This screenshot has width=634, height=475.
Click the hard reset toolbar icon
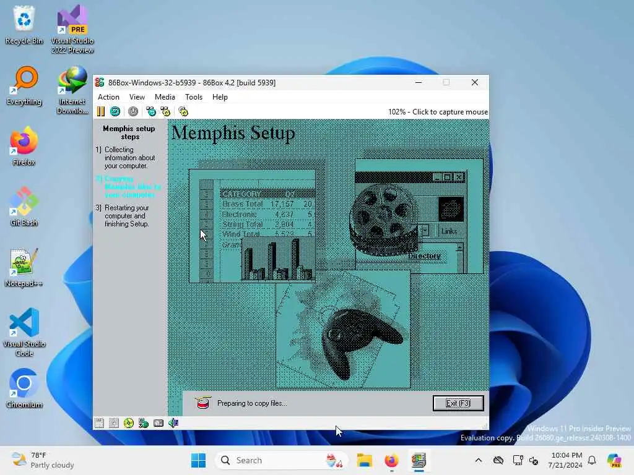(115, 111)
